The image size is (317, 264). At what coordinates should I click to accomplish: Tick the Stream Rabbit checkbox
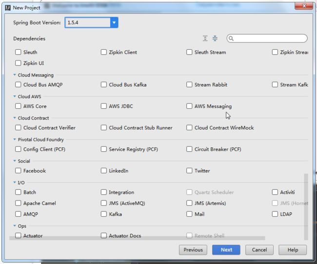tap(189, 84)
